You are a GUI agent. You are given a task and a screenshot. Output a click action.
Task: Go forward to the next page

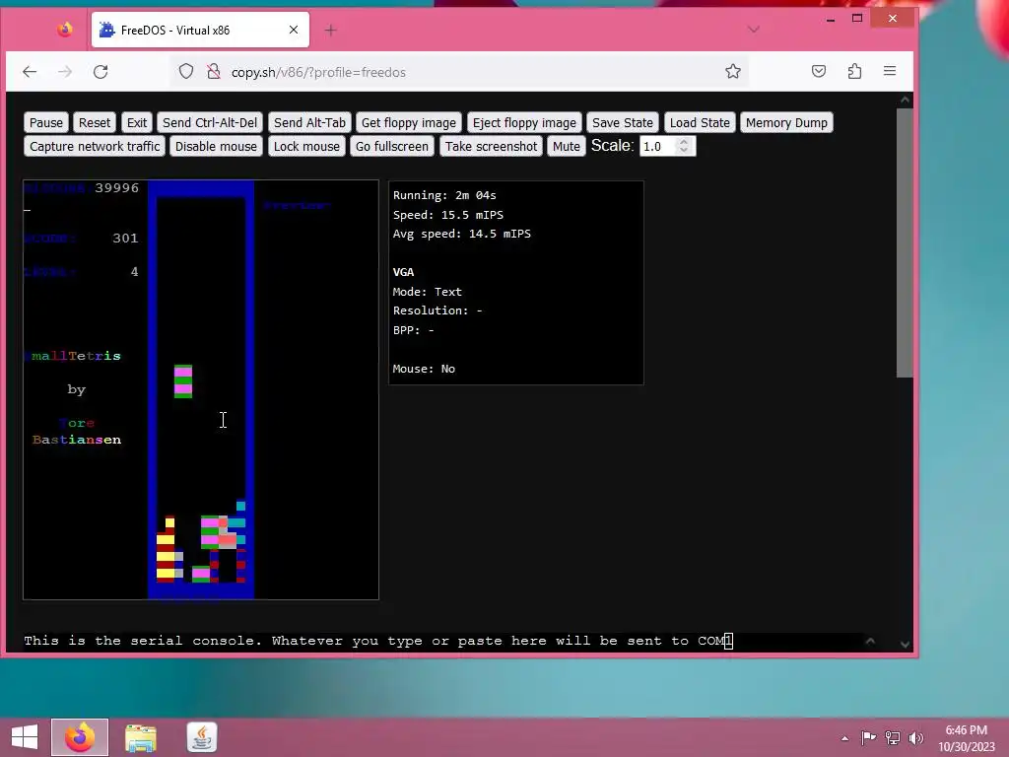click(x=65, y=71)
